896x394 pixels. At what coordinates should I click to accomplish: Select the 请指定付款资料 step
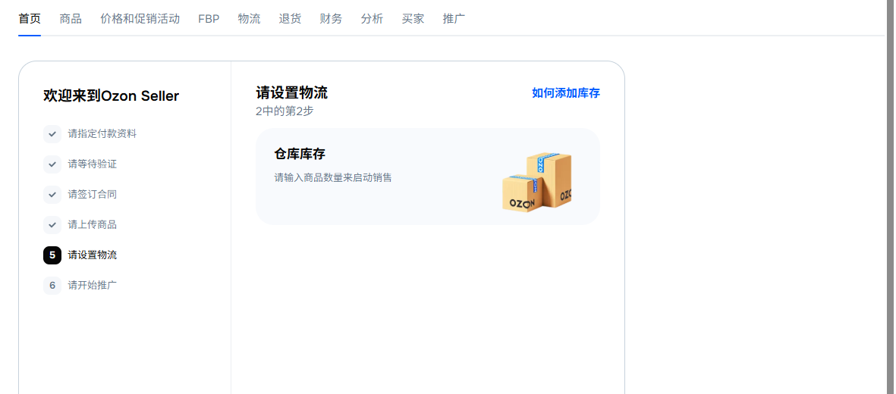[x=102, y=134]
